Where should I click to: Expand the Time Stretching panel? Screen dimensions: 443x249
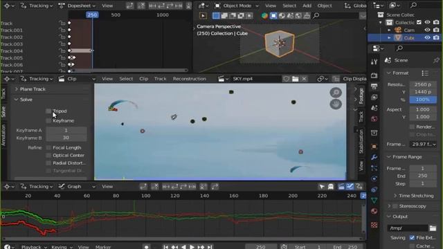(x=395, y=196)
